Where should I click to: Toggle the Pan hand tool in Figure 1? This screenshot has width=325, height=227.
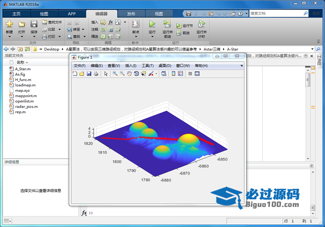click(129, 74)
